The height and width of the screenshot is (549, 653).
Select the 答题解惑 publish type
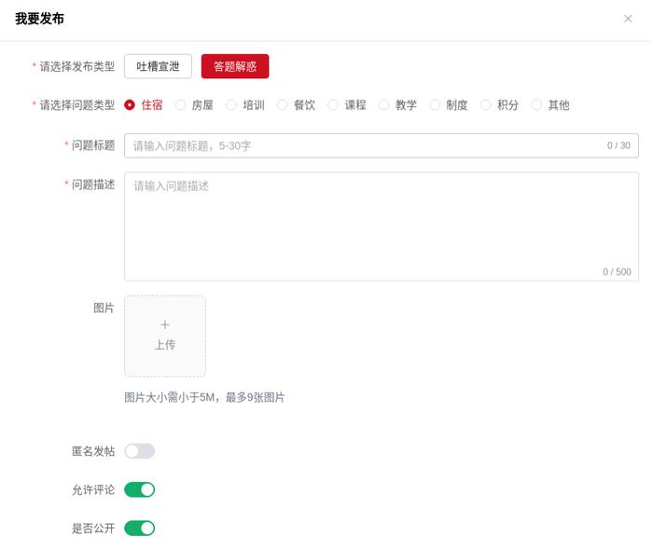(x=235, y=66)
